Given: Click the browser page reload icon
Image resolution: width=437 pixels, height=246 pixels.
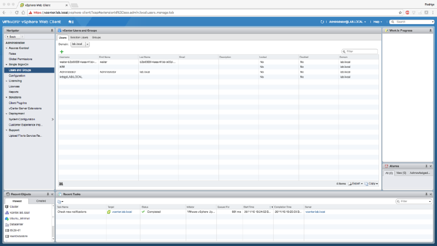Looking at the screenshot, I should pyautogui.click(x=22, y=11).
